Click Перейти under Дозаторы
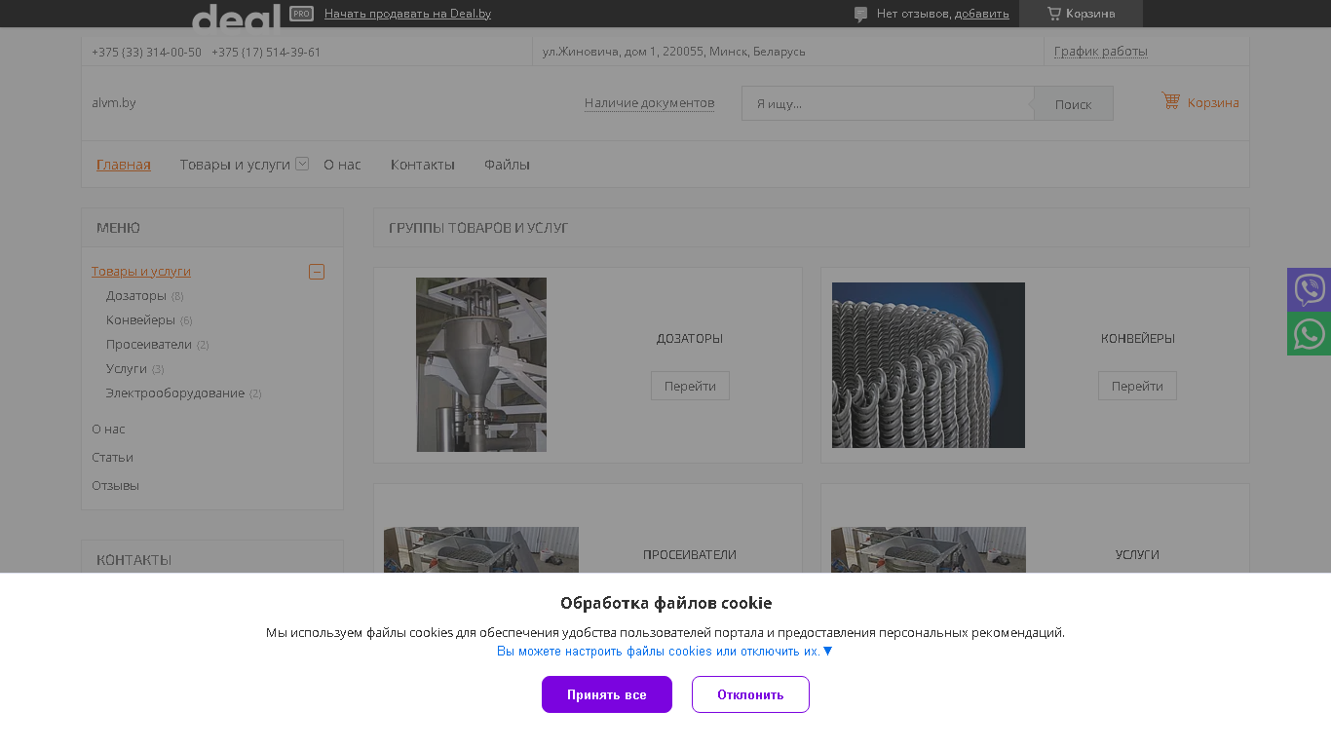1331x748 pixels. coord(690,386)
